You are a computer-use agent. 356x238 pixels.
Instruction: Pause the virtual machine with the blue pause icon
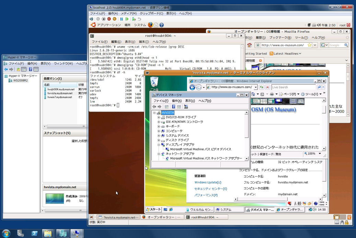(122, 19)
